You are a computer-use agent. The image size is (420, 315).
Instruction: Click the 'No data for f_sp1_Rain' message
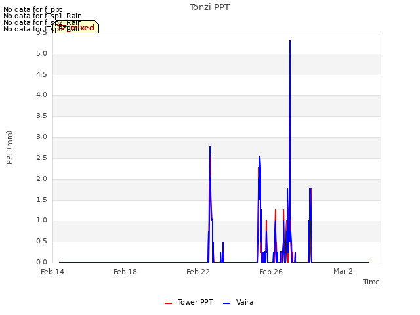pyautogui.click(x=43, y=16)
